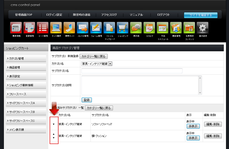The image size is (229, 149).
Task: Move the ソファ・ソファベッド row down
Action: coord(54,124)
